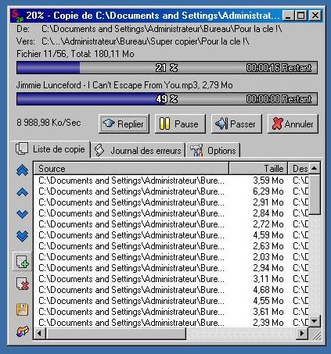The height and width of the screenshot is (354, 331).
Task: Click horizontal scrollbar right arrow
Action: tap(303, 333)
